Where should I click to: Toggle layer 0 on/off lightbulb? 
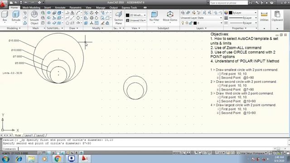click(x=183, y=23)
